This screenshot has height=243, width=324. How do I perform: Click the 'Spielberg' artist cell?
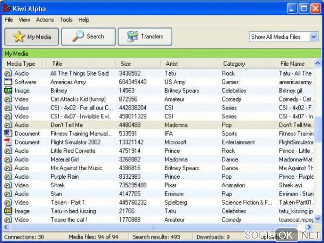176,203
